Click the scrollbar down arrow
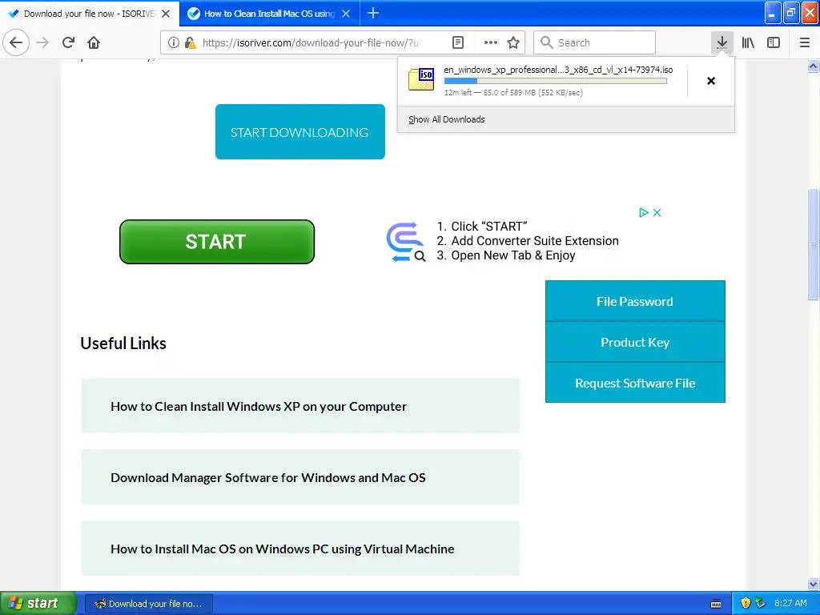The width and height of the screenshot is (820, 615). point(813,584)
